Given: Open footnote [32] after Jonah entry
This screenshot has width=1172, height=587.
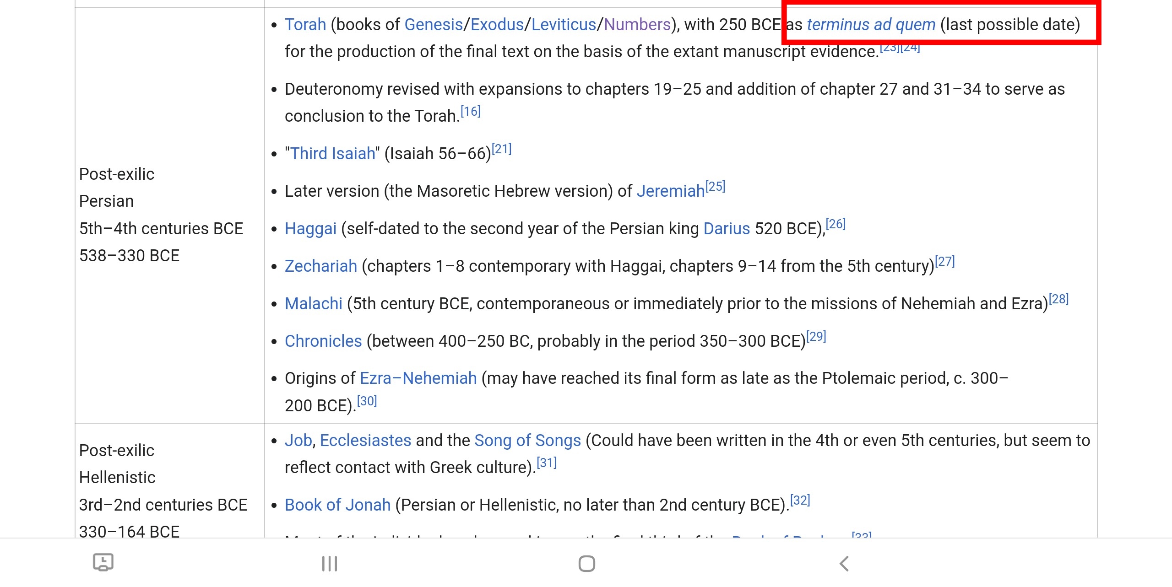Looking at the screenshot, I should tap(800, 500).
